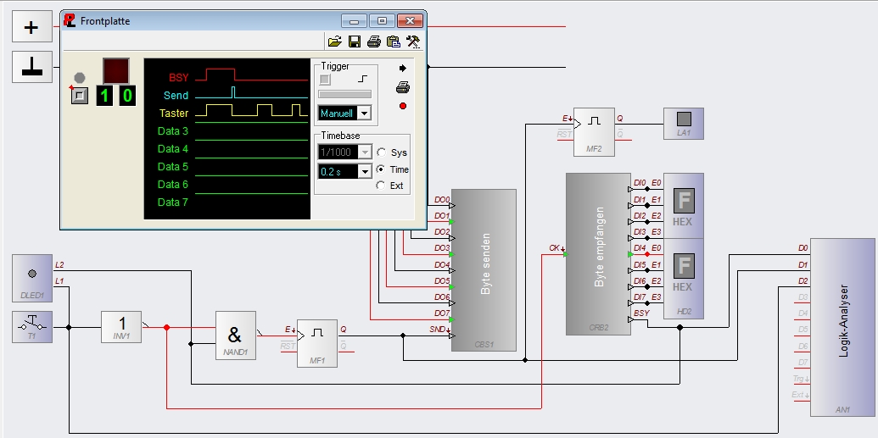Viewport: 878px width, 438px height.
Task: Toggle the Trigger square button
Action: [325, 80]
